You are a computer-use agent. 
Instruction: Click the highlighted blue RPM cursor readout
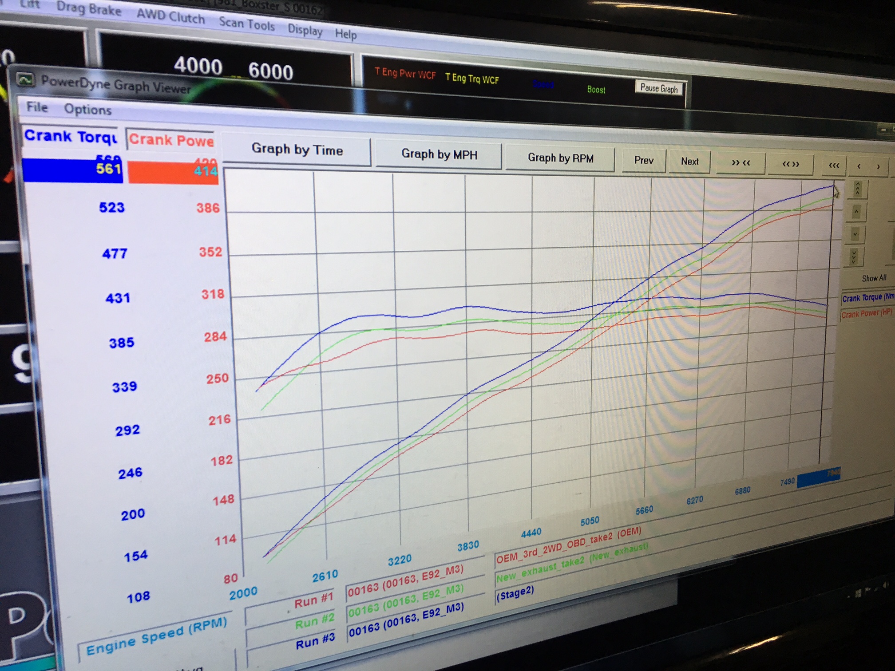point(819,478)
